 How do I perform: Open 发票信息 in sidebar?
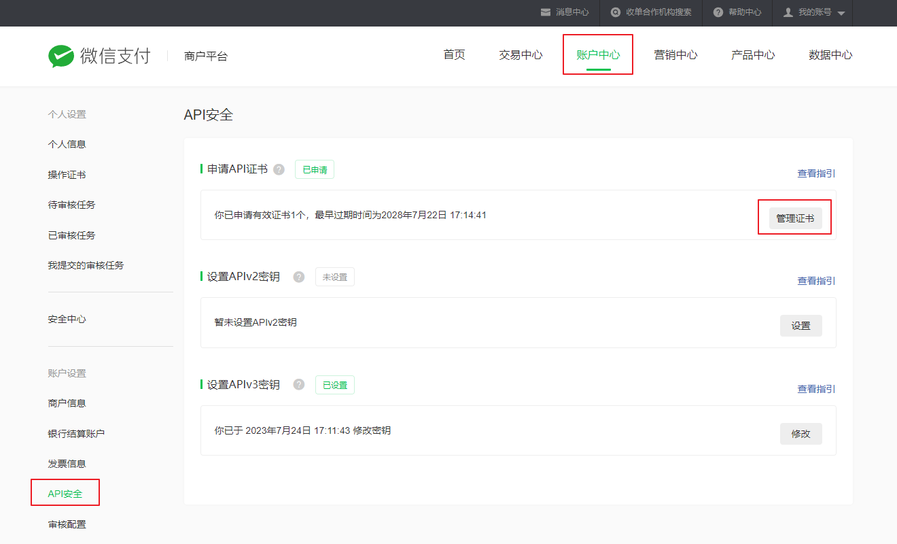[67, 464]
